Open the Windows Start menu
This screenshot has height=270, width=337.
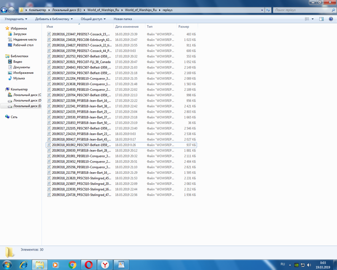point(6,265)
